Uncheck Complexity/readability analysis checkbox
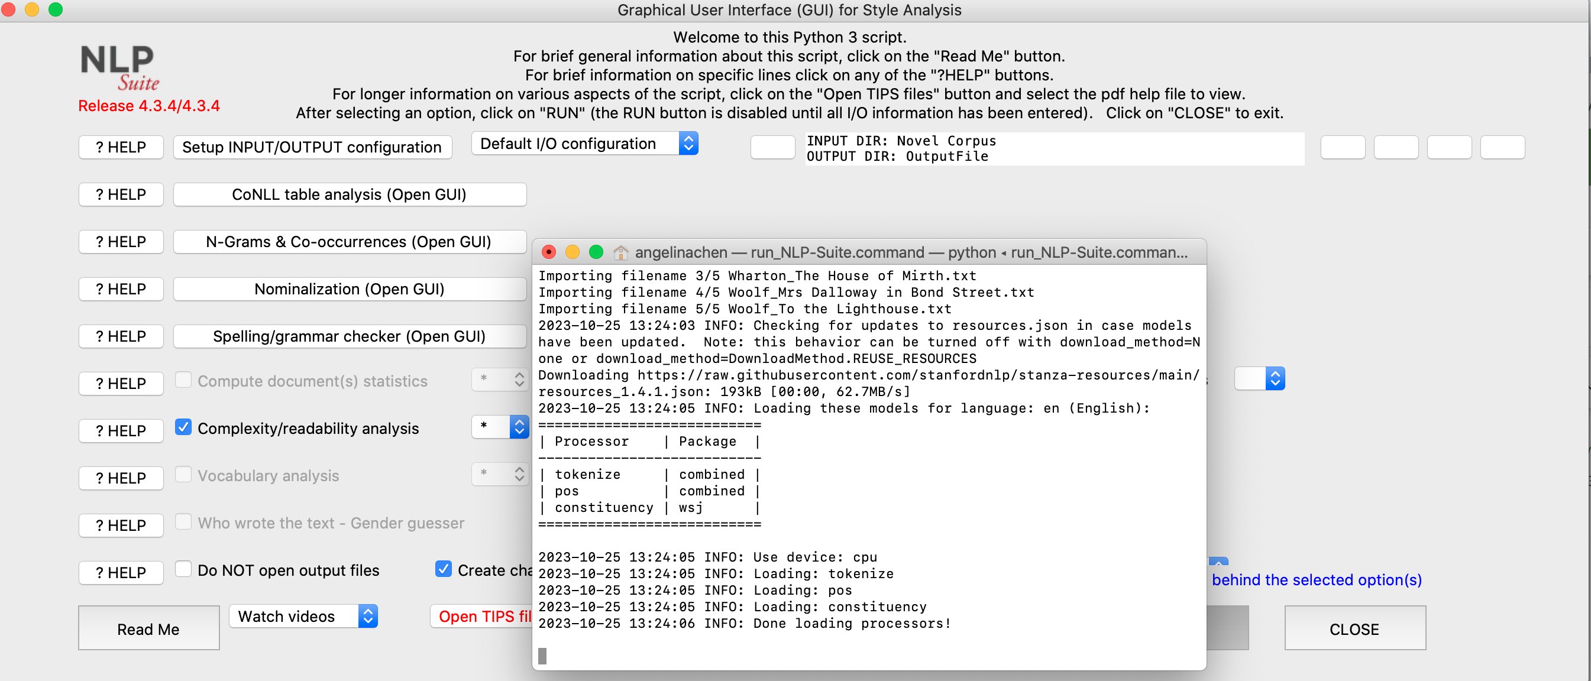1591x681 pixels. 183,427
